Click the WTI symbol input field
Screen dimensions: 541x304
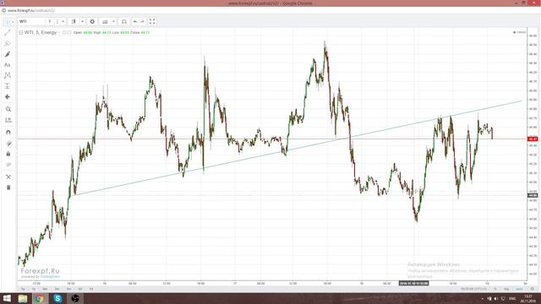31,21
